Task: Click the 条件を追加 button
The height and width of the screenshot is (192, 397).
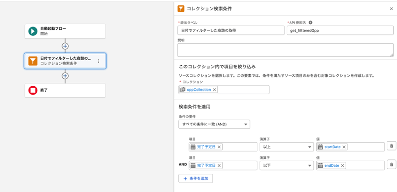Action: tap(196, 178)
